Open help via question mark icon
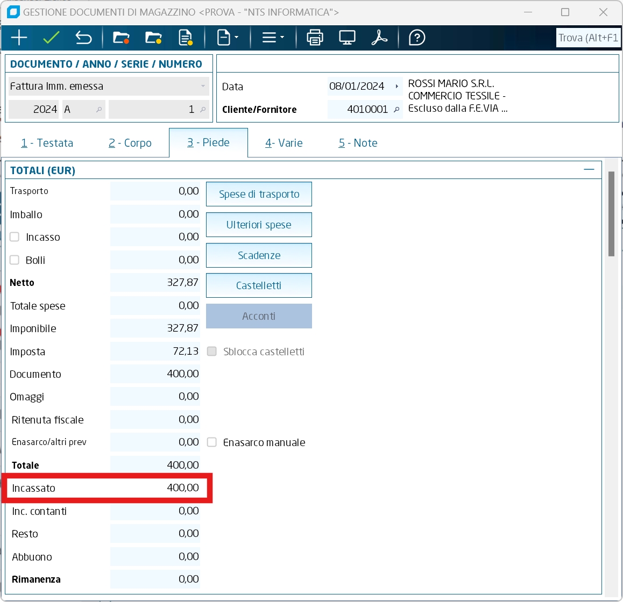 (x=417, y=38)
